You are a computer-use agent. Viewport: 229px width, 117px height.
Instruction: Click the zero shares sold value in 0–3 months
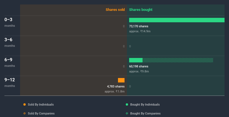(x=124, y=26)
